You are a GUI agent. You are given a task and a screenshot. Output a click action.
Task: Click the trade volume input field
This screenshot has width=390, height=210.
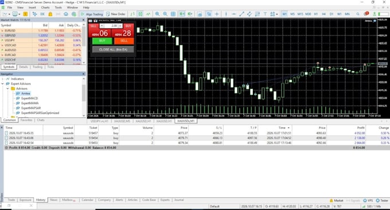[x=111, y=26]
